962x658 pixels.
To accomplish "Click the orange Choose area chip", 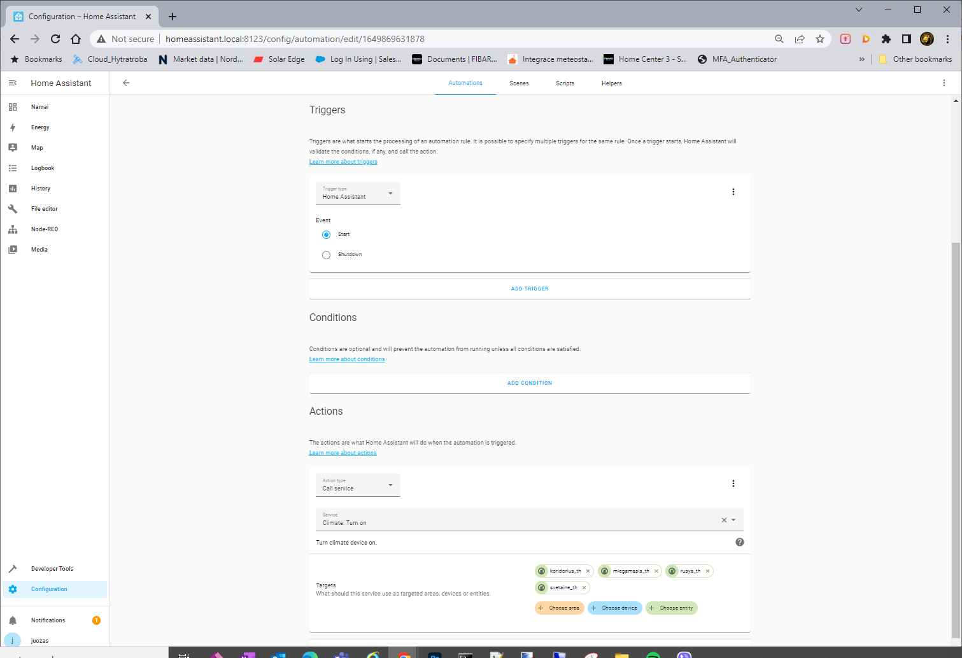I will [x=559, y=608].
